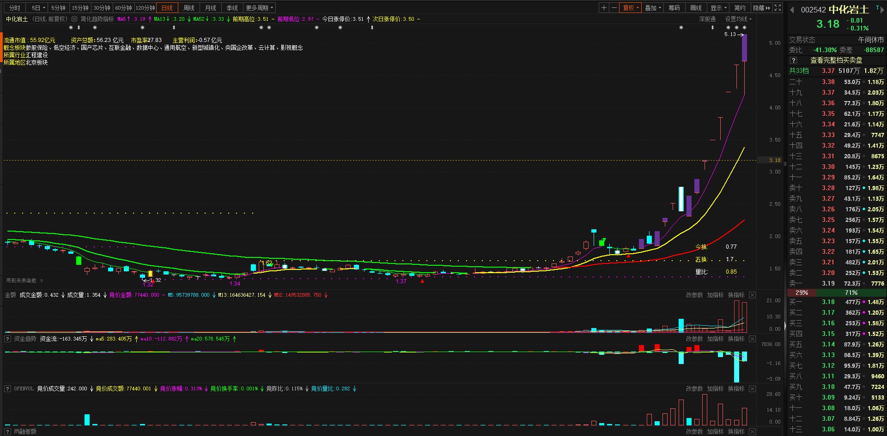
Task: Click the 002542 中化岩土 stock title
Action: point(834,10)
